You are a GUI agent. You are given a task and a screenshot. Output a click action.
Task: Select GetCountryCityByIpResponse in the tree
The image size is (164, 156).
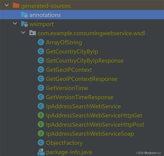click(85, 61)
